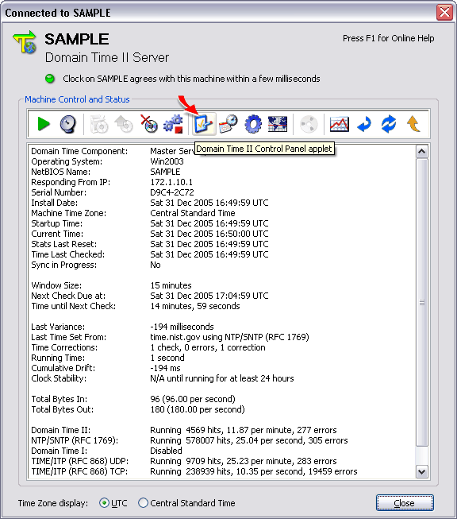Click the grayed-out install disc toolbar icon
The width and height of the screenshot is (457, 519).
[x=99, y=124]
